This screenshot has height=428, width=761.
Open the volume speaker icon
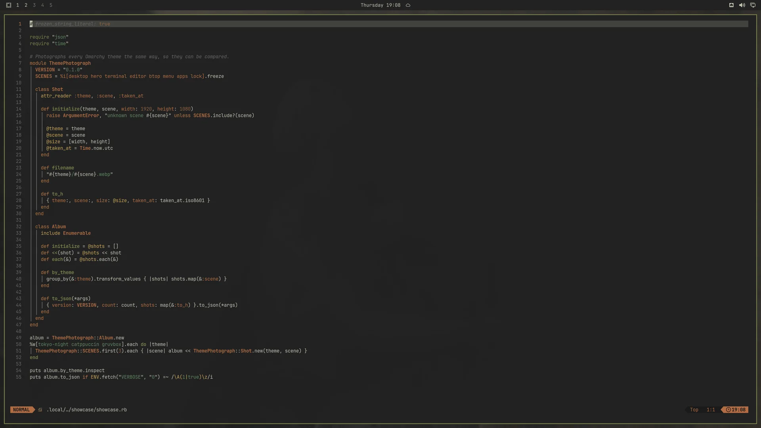pos(742,5)
